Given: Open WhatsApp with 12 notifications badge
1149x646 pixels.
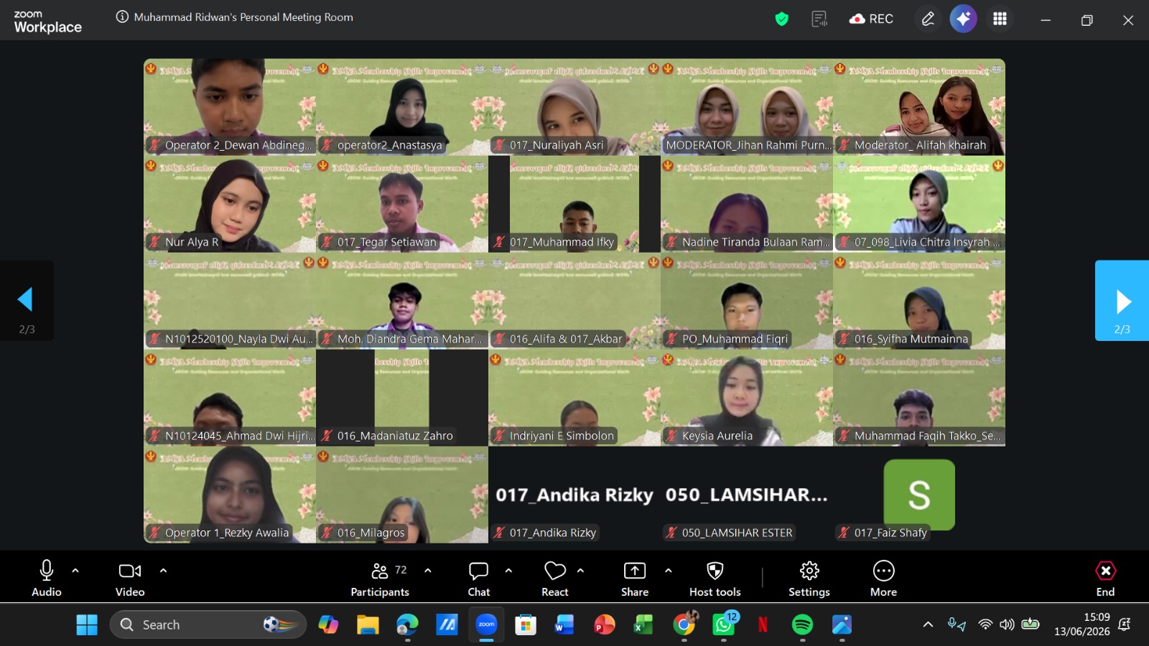Looking at the screenshot, I should coord(724,624).
